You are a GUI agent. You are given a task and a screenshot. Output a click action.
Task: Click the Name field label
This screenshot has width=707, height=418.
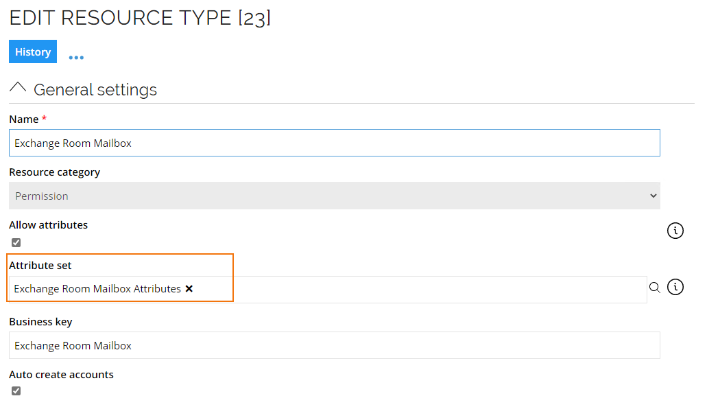click(24, 119)
